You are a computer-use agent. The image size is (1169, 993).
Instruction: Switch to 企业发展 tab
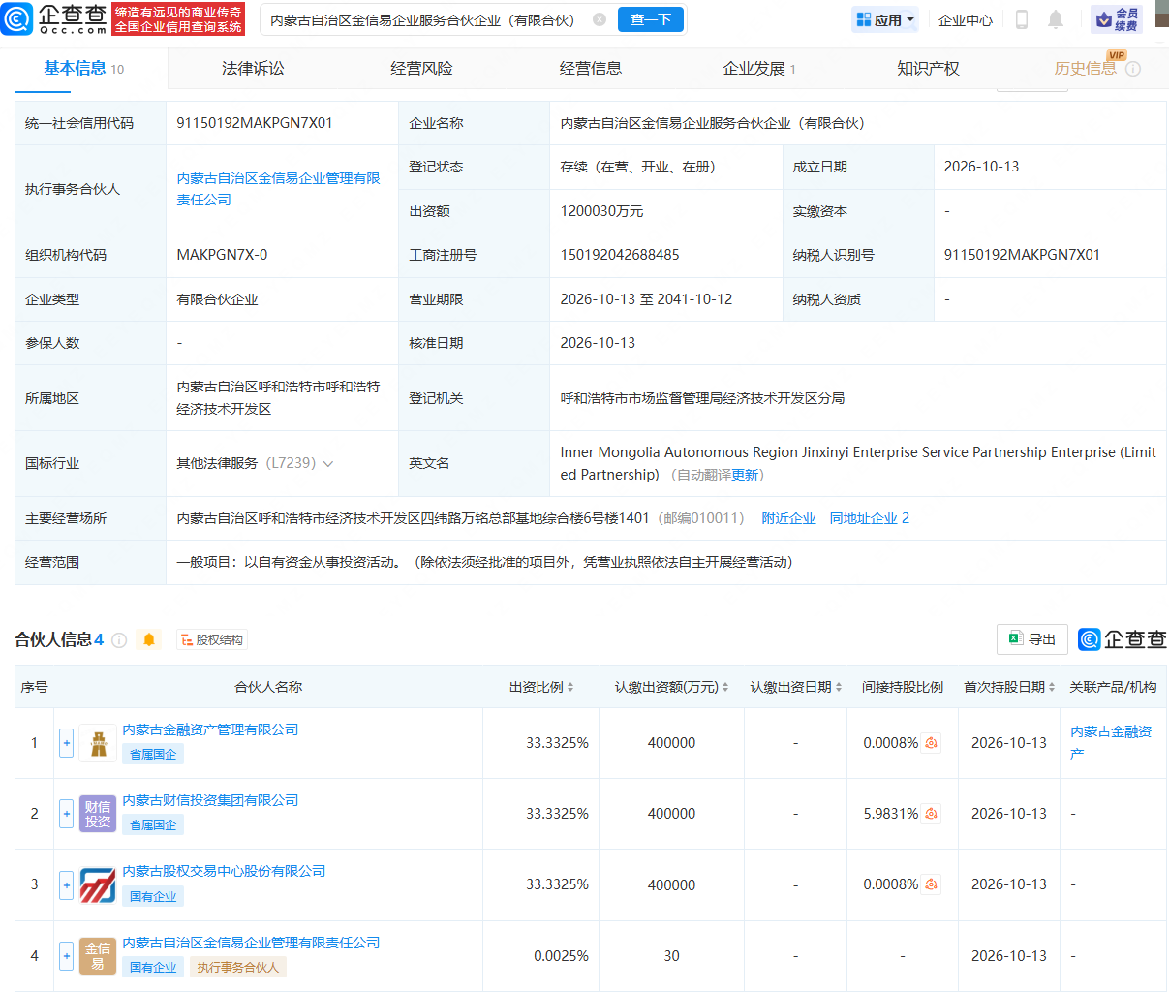[759, 68]
